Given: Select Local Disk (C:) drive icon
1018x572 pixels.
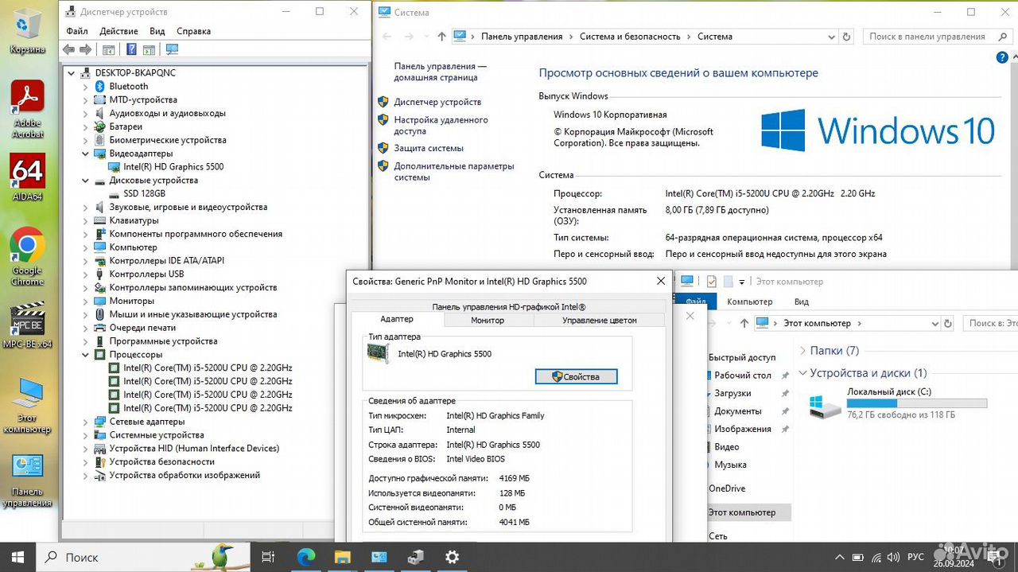Looking at the screenshot, I should 825,405.
